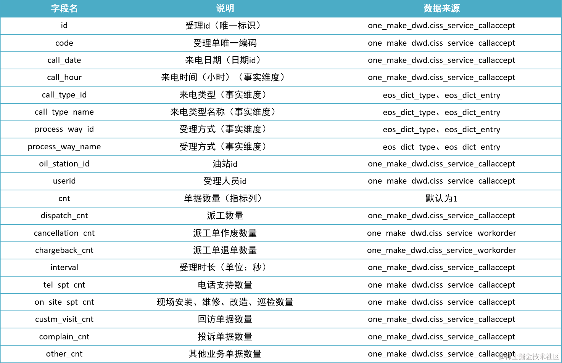Click data source of the call_type_id row
The height and width of the screenshot is (363, 562).
[441, 95]
